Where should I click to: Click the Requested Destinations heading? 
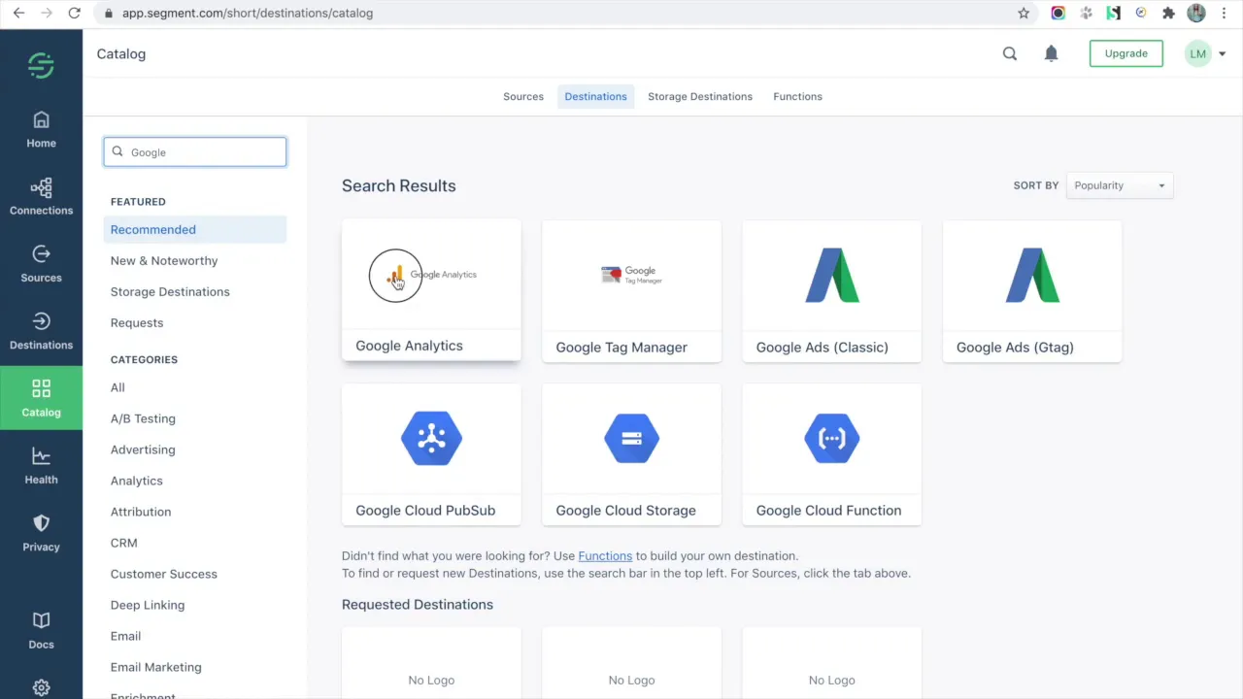tap(418, 604)
